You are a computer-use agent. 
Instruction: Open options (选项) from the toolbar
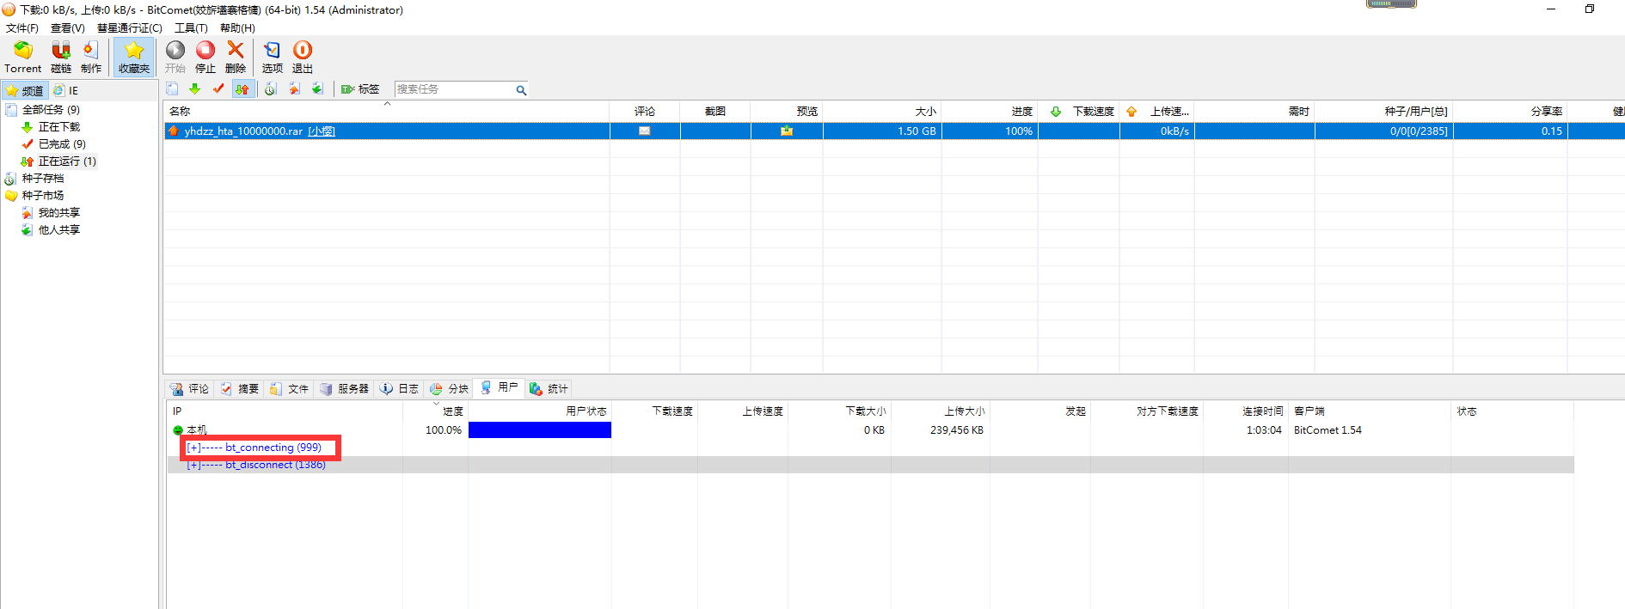pos(272,51)
